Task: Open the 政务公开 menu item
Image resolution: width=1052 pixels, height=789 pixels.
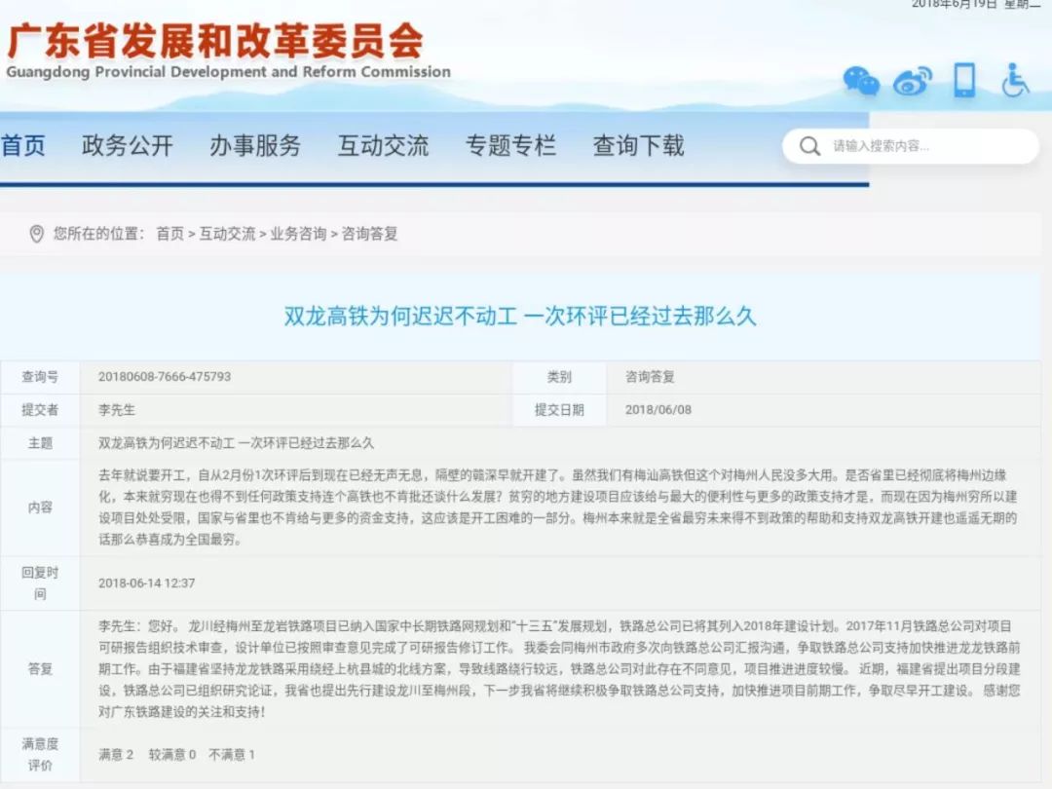Action: coord(128,144)
